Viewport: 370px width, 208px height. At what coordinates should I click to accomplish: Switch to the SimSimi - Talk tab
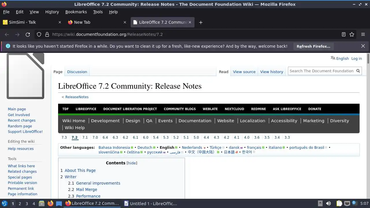tap(32, 22)
